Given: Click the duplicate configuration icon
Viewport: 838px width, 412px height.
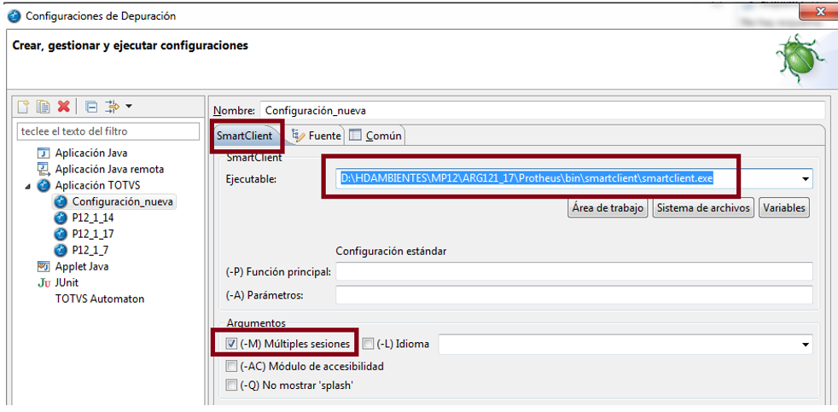Looking at the screenshot, I should pyautogui.click(x=43, y=107).
